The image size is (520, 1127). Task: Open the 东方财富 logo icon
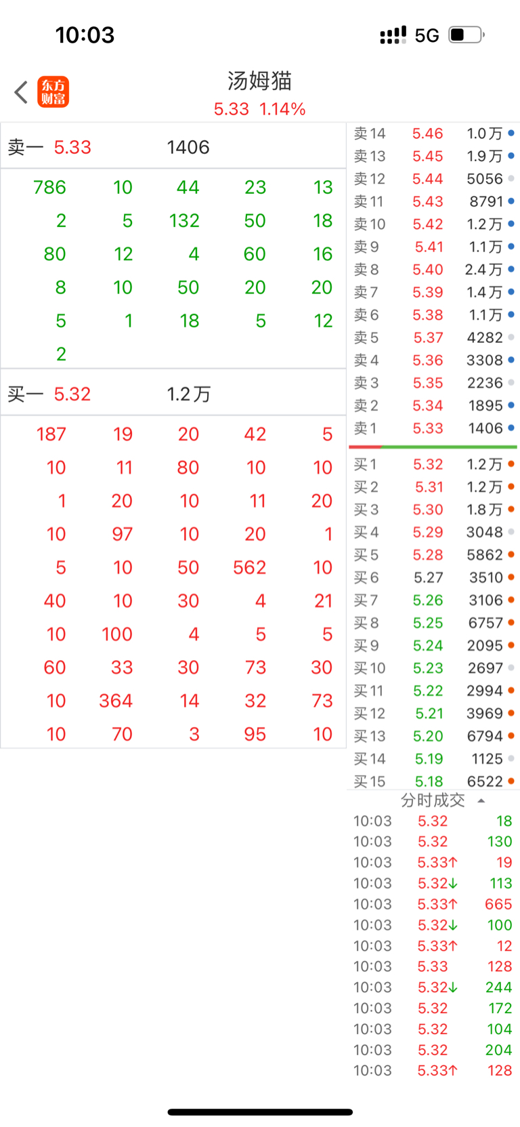tap(53, 92)
